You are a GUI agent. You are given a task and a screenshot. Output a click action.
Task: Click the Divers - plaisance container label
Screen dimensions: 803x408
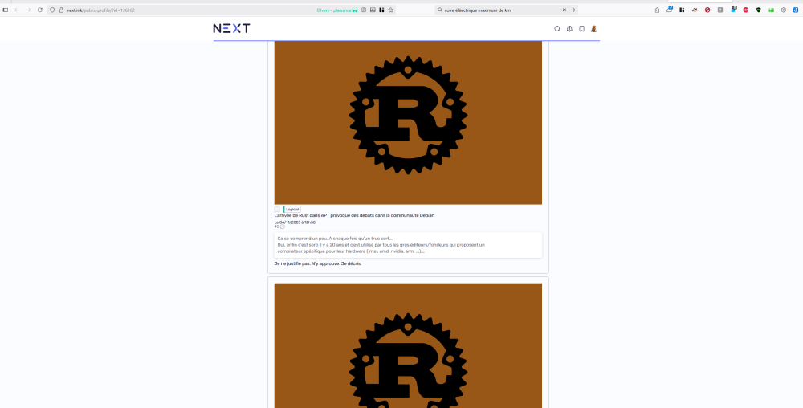coord(334,10)
